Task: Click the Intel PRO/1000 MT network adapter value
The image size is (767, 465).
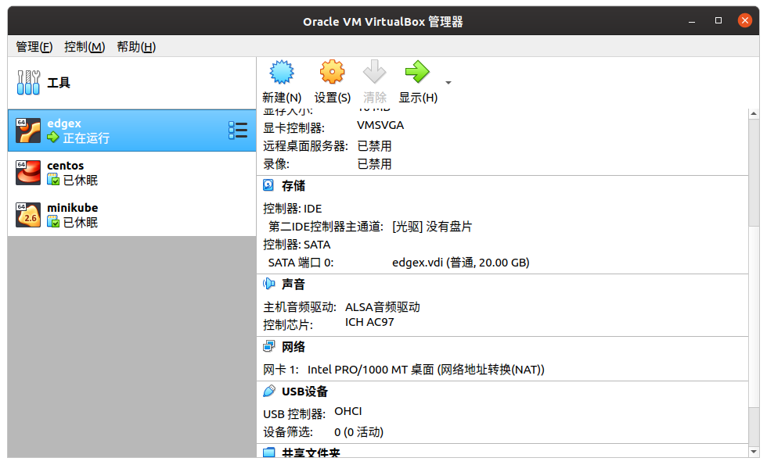Action: 426,370
